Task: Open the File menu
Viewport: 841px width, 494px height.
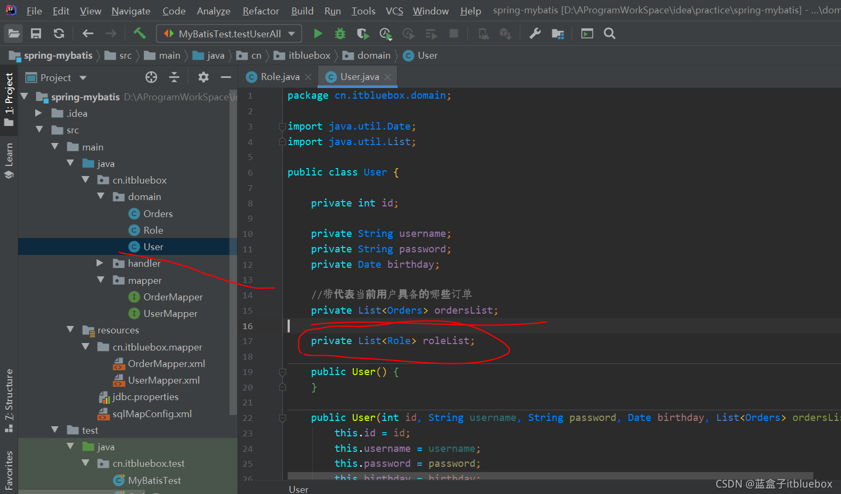Action: point(34,11)
